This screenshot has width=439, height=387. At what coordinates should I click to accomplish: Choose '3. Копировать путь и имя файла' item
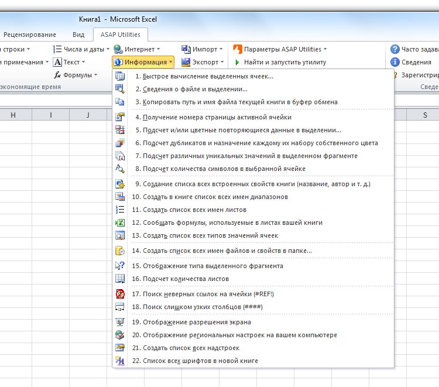[x=253, y=102]
